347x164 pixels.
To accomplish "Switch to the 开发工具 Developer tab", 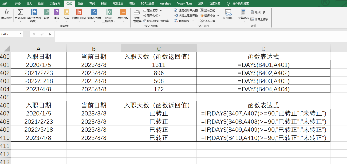I will click(118, 4).
